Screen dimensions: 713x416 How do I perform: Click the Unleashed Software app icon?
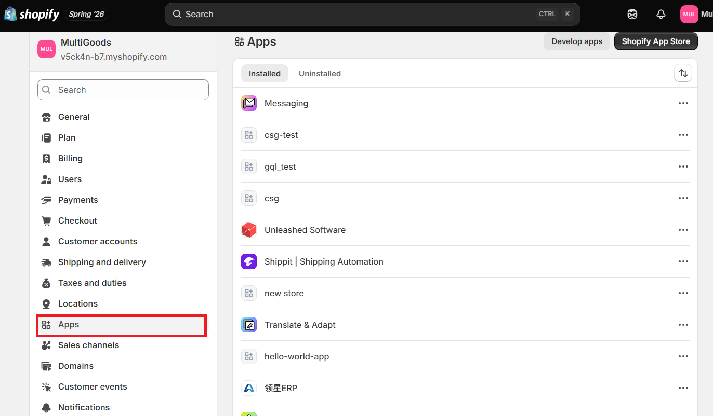point(249,230)
